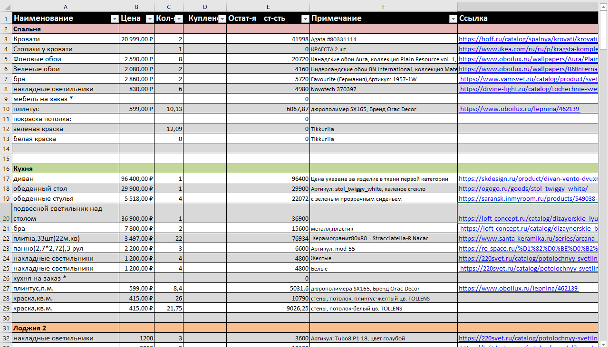608x347 pixels.
Task: Open filter dropdown for Наименование column
Action: (x=114, y=19)
